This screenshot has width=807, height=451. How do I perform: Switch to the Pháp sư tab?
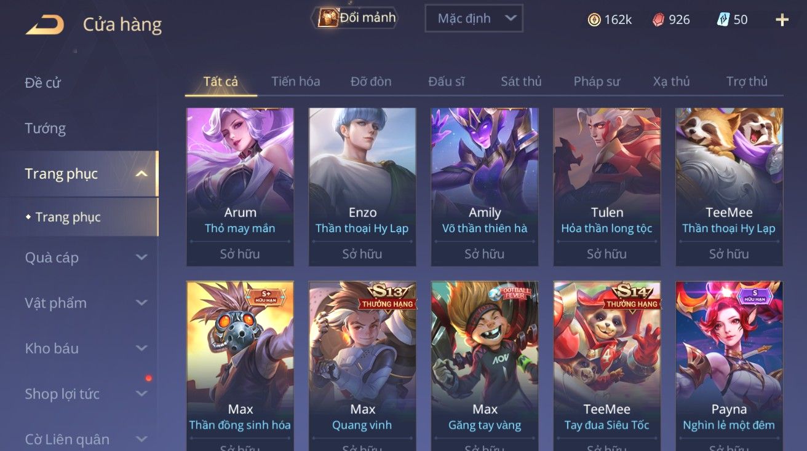point(597,81)
